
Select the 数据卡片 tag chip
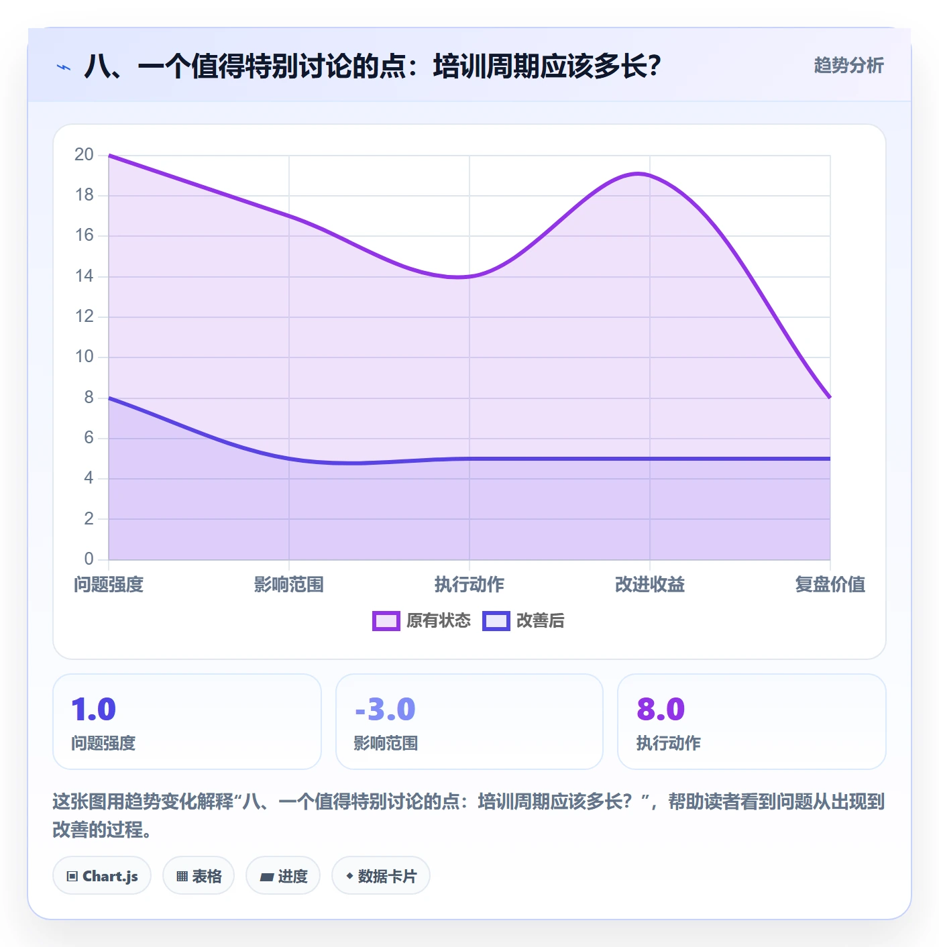381,876
